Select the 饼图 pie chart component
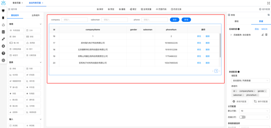The image size is (271, 128). (16, 93)
